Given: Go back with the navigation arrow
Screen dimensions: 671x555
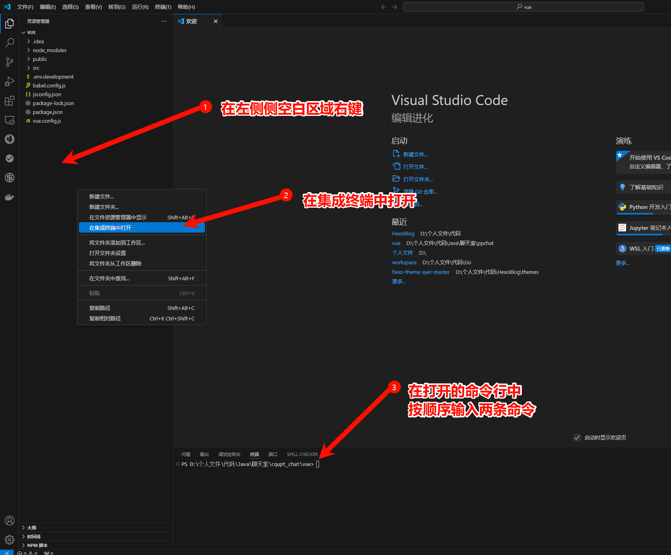Looking at the screenshot, I should click(384, 7).
